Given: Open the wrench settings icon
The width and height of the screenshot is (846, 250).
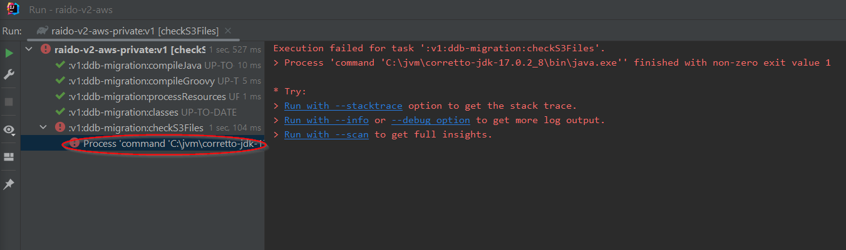Looking at the screenshot, I should pyautogui.click(x=9, y=75).
